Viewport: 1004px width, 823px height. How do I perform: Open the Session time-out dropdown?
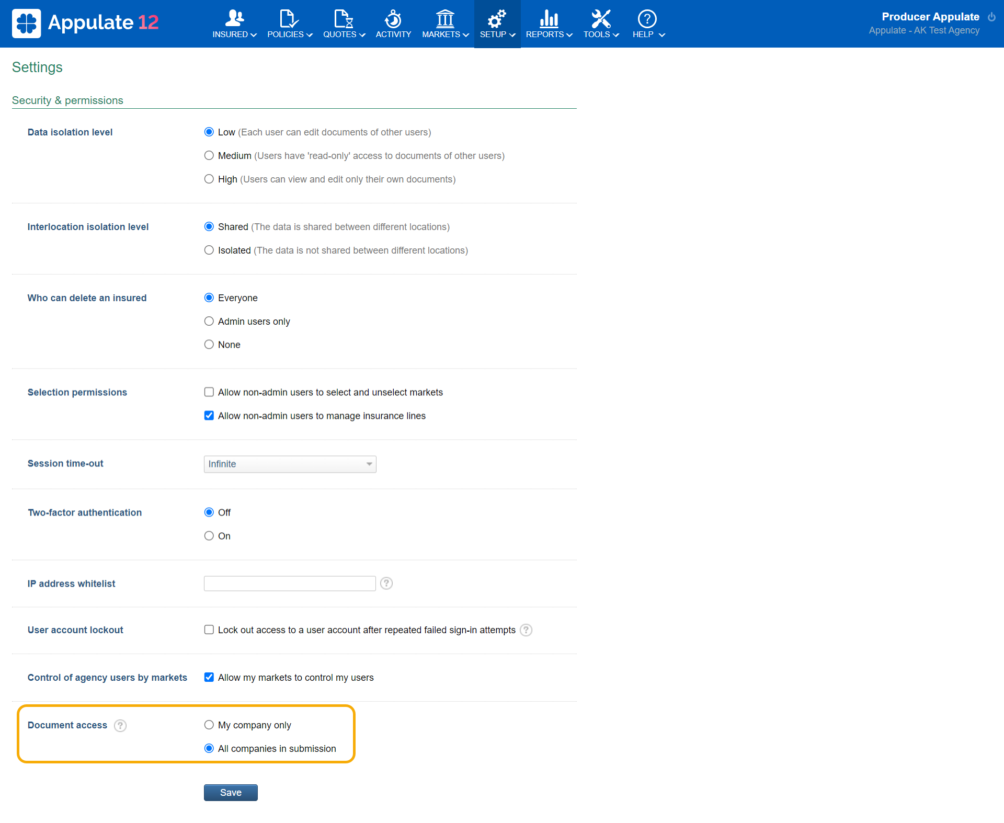290,464
